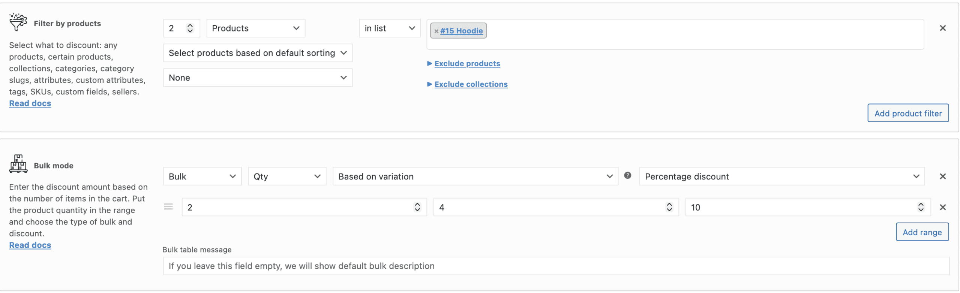Viewport: 960px width, 293px height.
Task: Click the help icon beside Based on variation
Action: [x=627, y=175]
